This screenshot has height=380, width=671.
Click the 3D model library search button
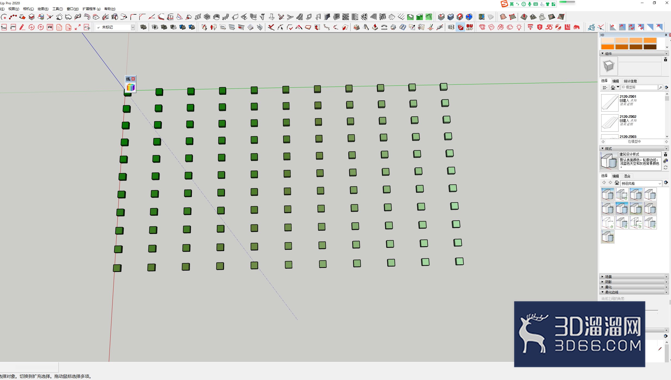point(660,87)
